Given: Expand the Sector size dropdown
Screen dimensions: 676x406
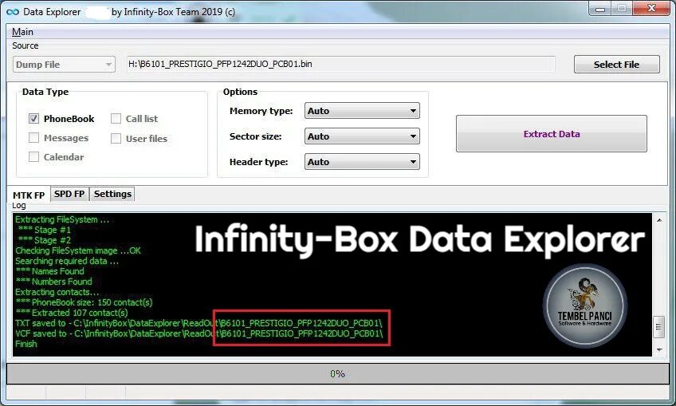Looking at the screenshot, I should point(362,136).
